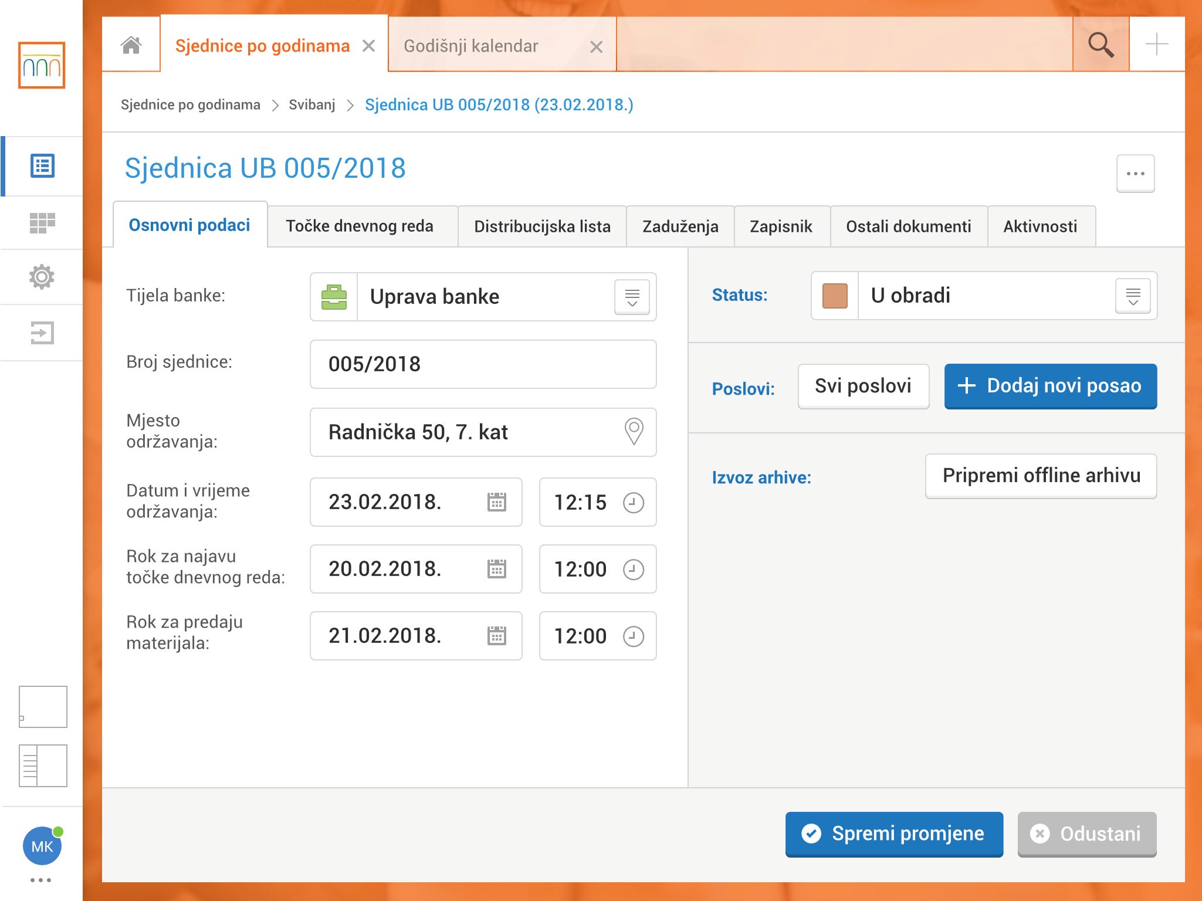Click Dodaj novi posao button

(1050, 386)
